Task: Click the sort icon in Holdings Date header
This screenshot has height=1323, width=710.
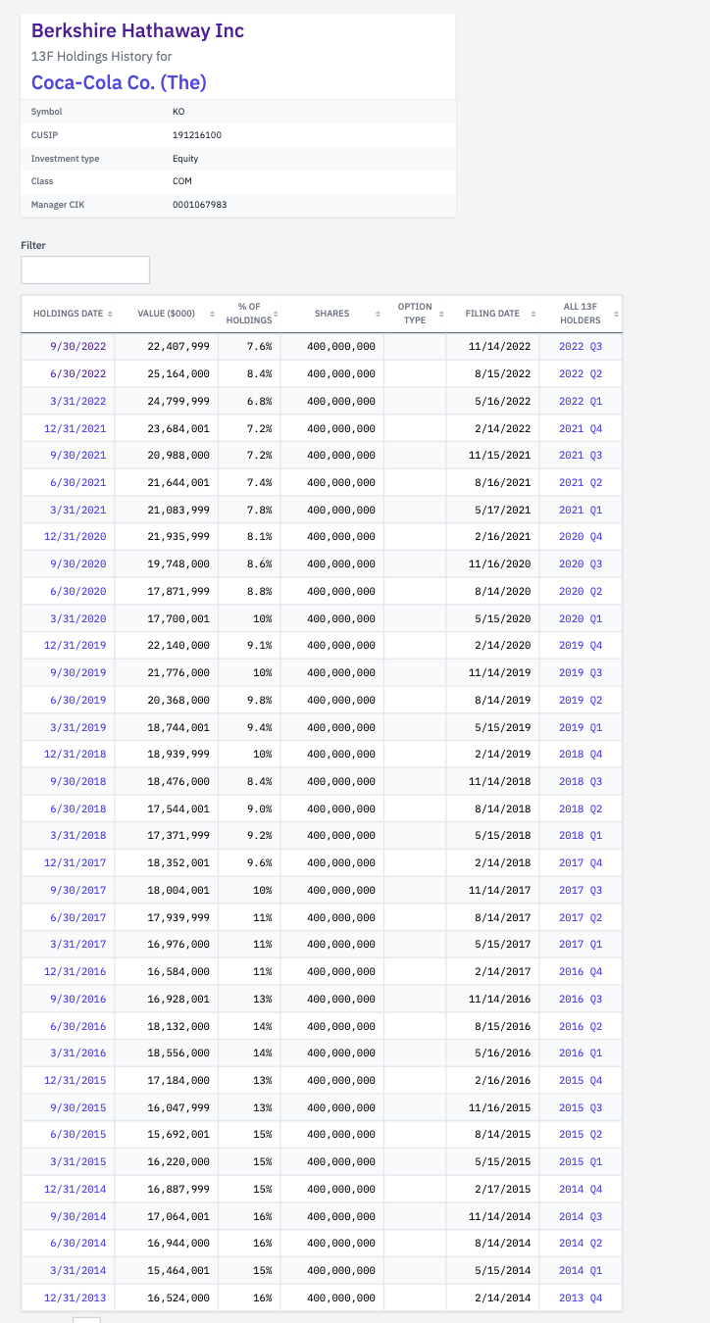Action: pos(110,314)
